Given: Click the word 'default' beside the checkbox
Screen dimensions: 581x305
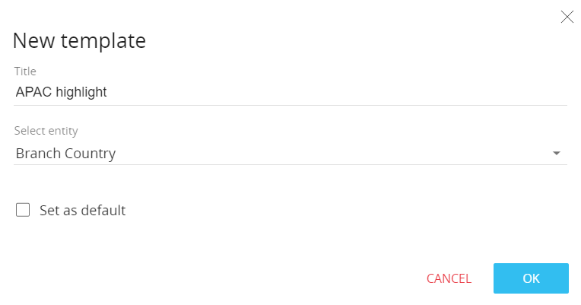Looking at the screenshot, I should point(103,211).
